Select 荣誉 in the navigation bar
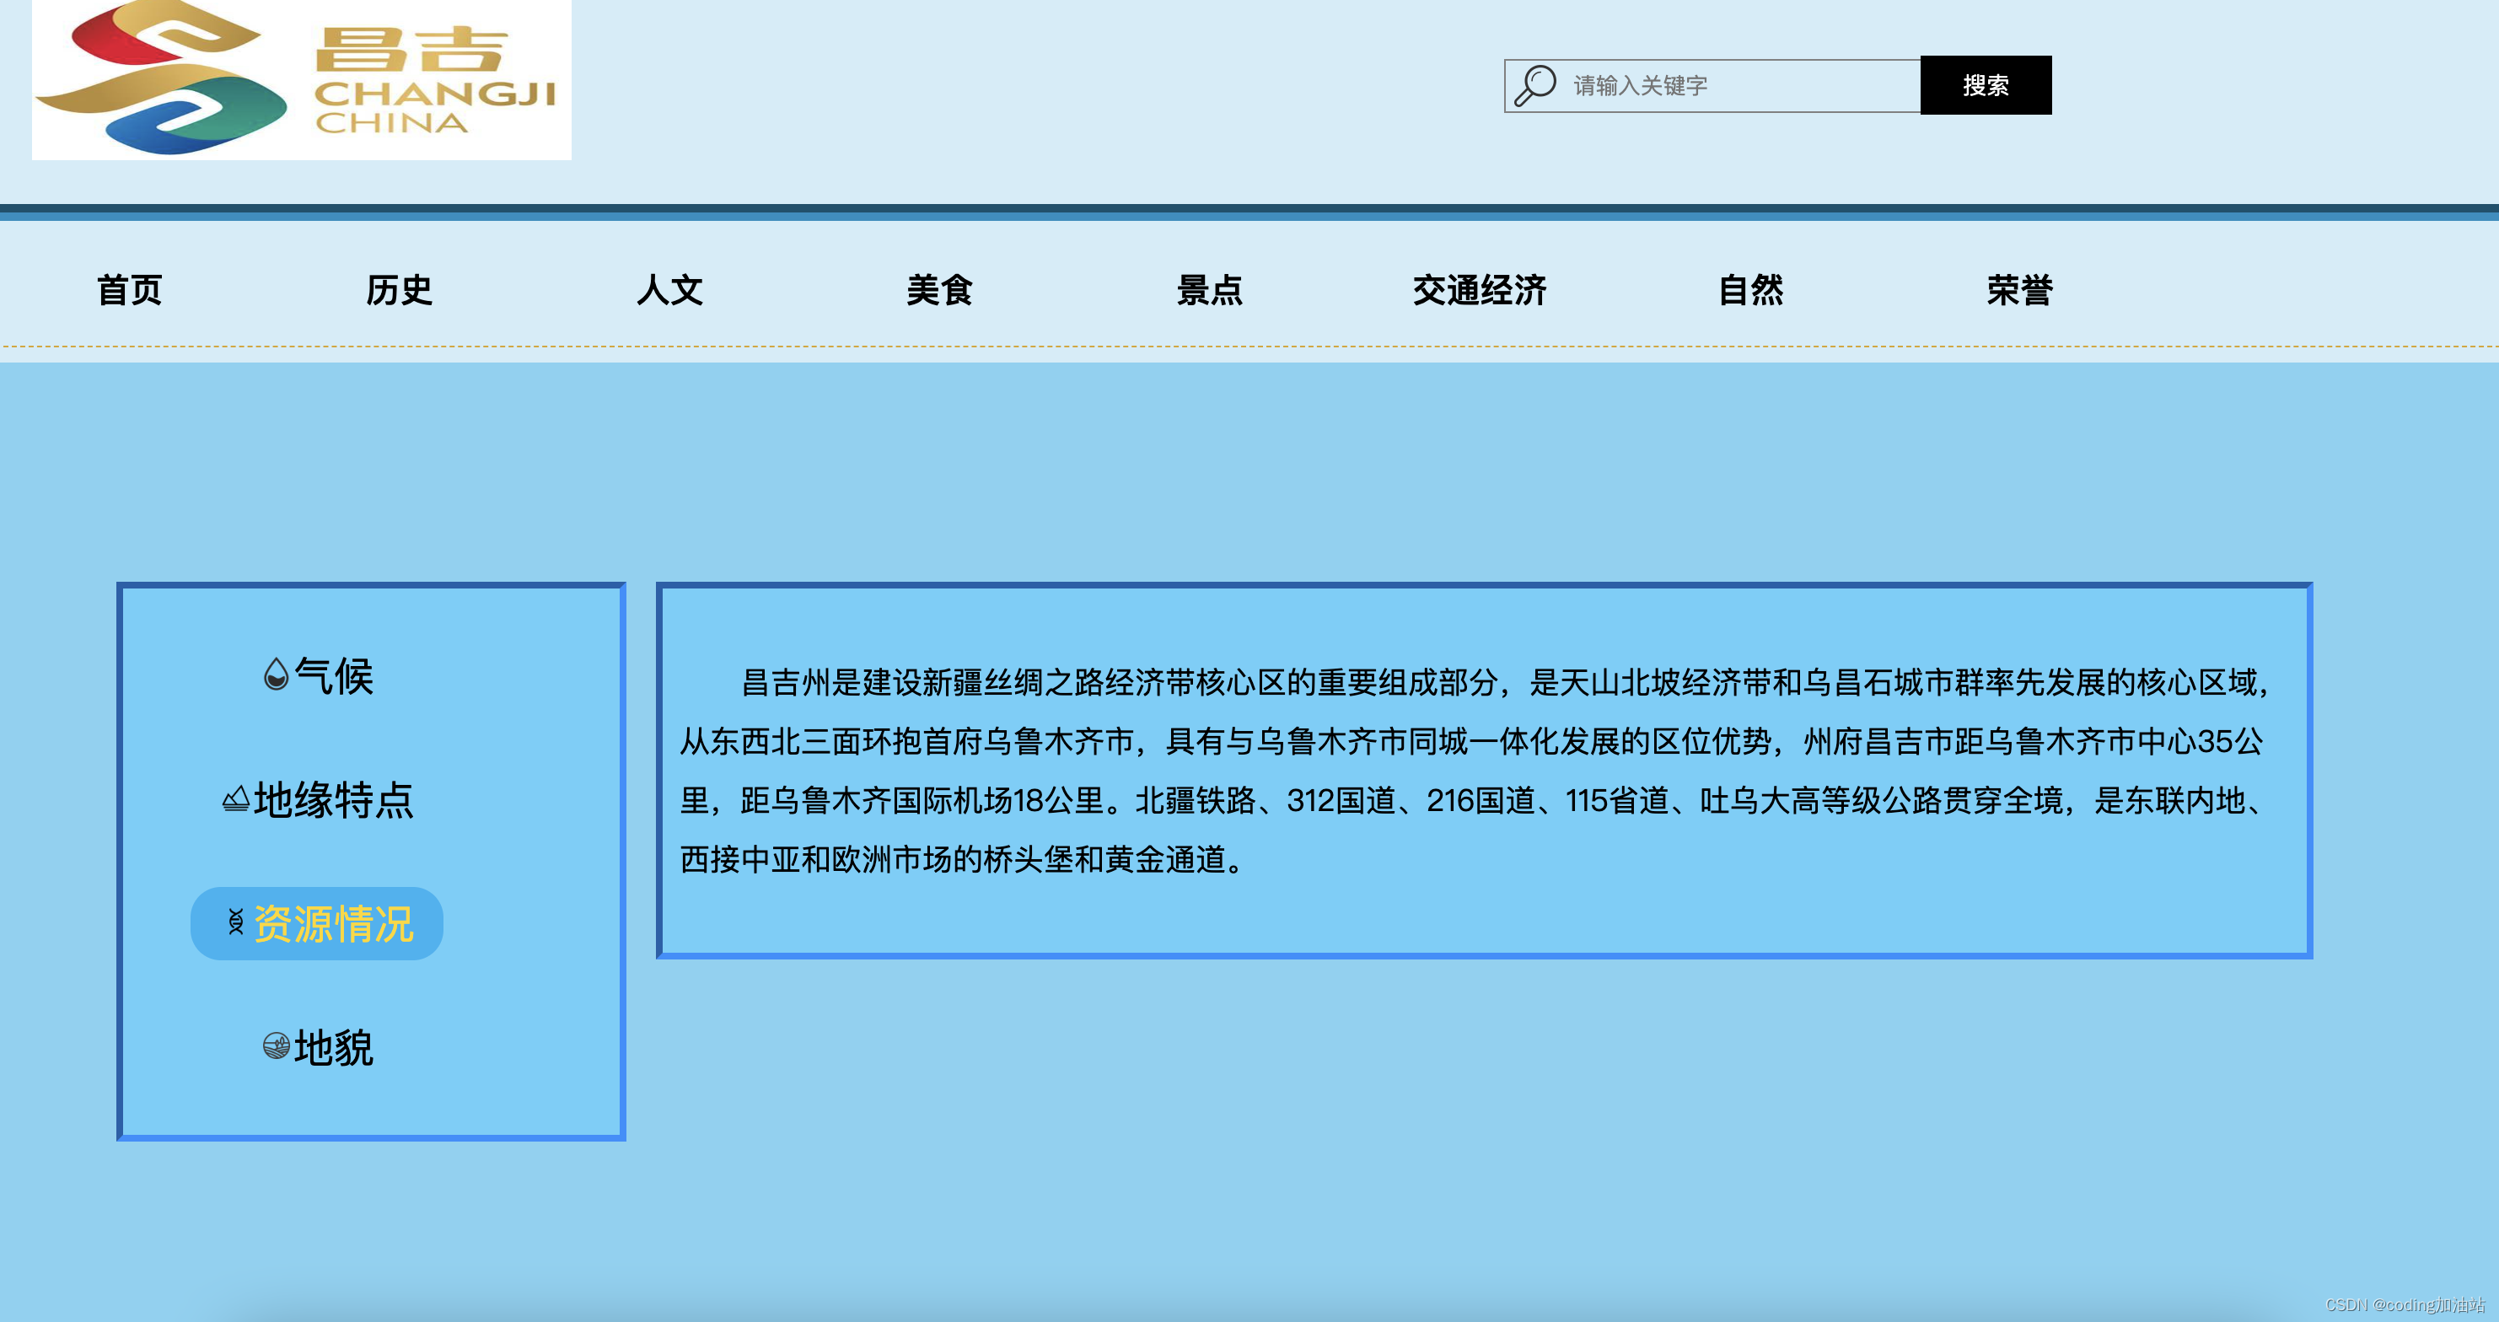 (2020, 290)
